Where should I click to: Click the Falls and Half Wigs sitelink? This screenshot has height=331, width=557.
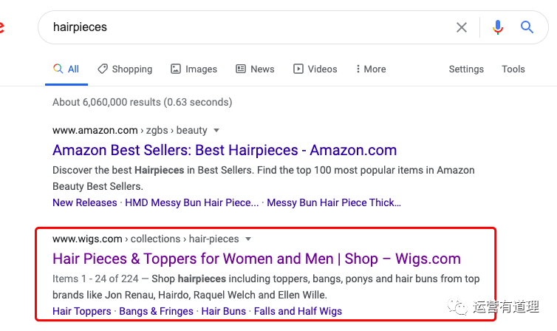point(298,311)
